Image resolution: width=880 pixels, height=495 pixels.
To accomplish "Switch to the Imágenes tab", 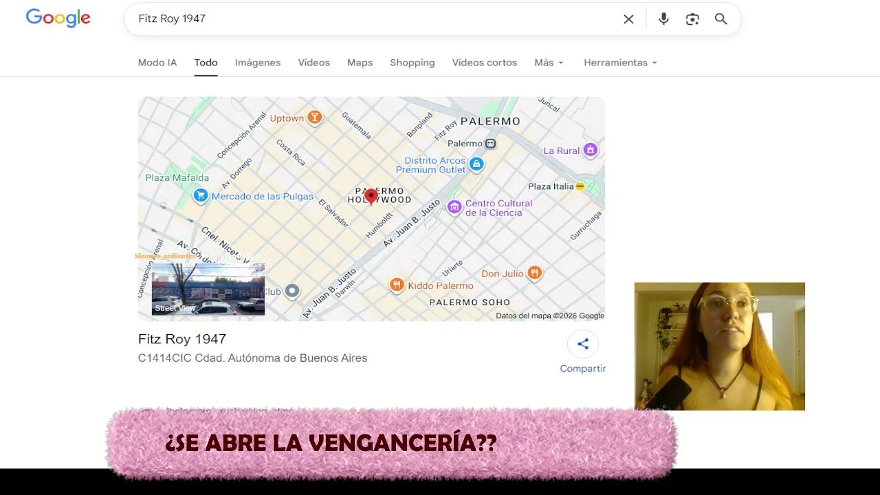I will (258, 63).
